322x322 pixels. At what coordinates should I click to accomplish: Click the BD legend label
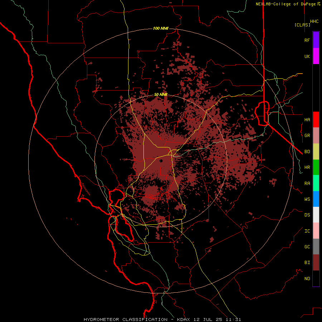click(307, 152)
